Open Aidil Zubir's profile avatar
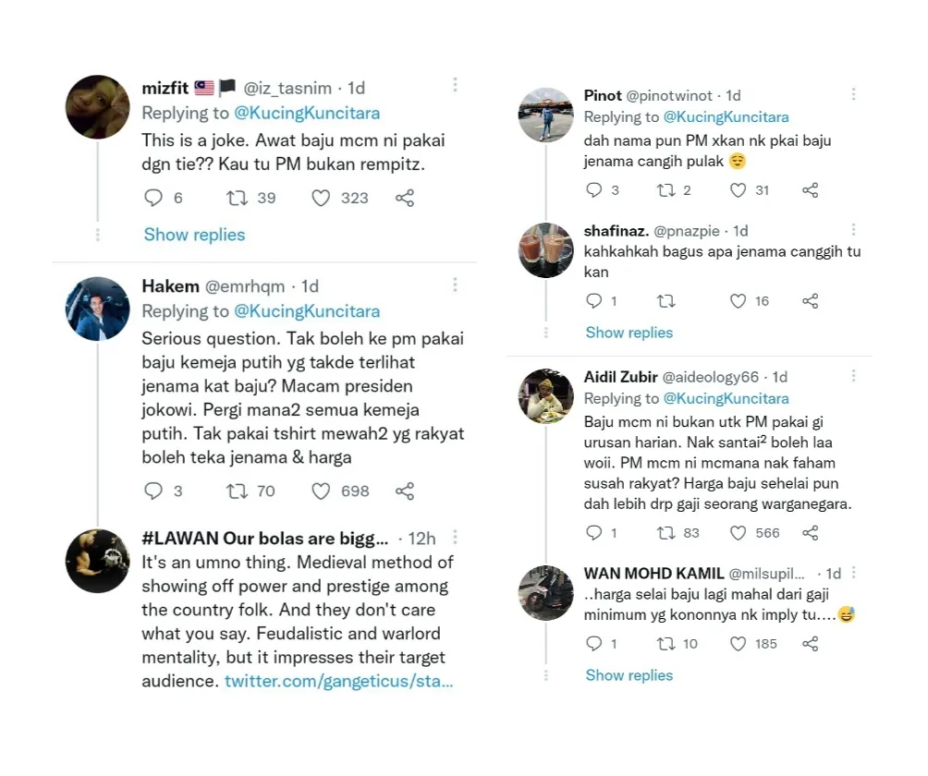Screen dimensions: 928x776 (545, 396)
